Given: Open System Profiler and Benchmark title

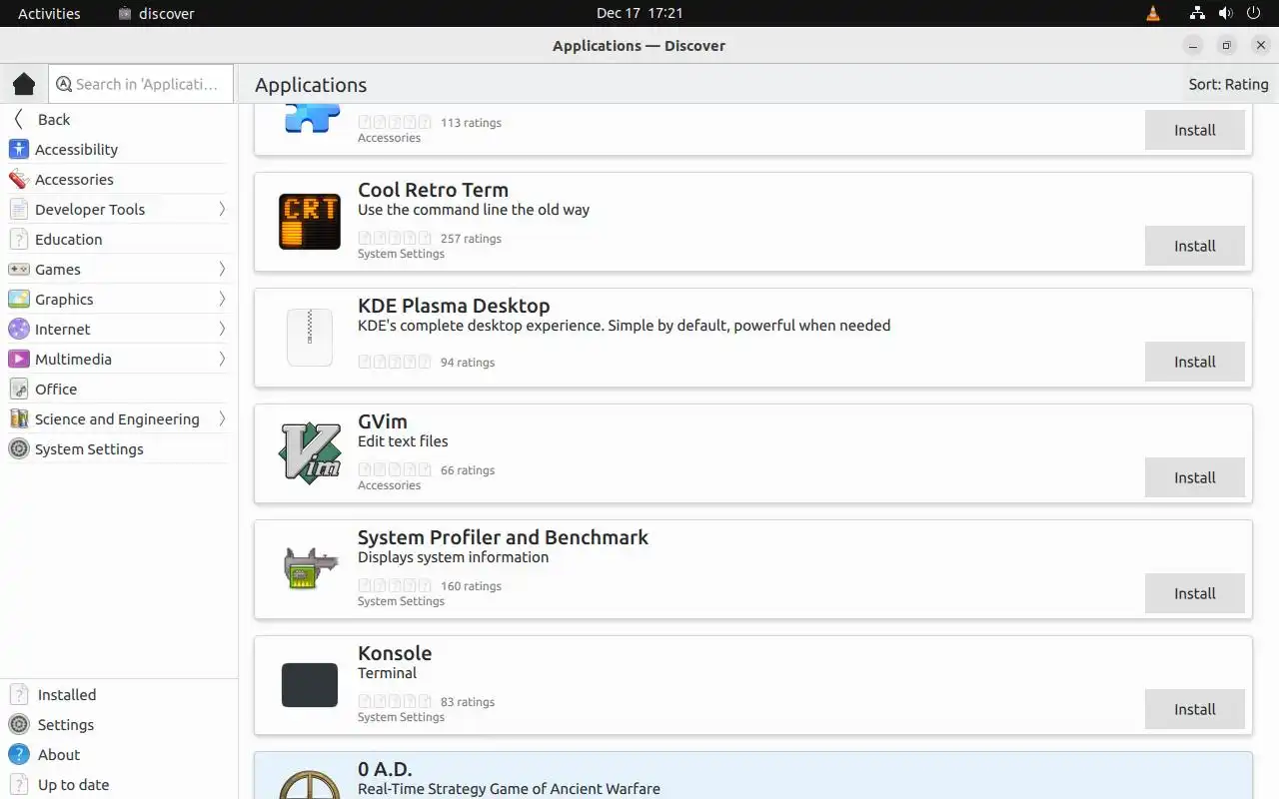Looking at the screenshot, I should tap(503, 537).
